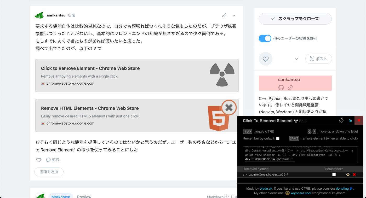
Task: Open sankantsu author name on post
Action: coord(56,15)
